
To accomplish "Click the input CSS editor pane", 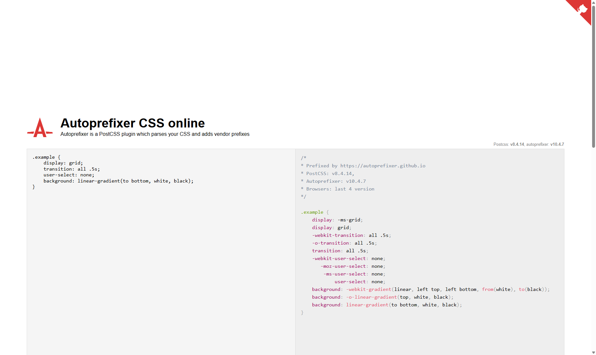I will 161,252.
